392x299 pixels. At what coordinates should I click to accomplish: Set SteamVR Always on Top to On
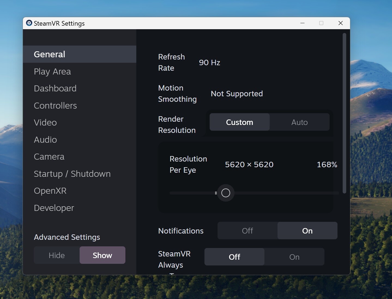(x=294, y=257)
